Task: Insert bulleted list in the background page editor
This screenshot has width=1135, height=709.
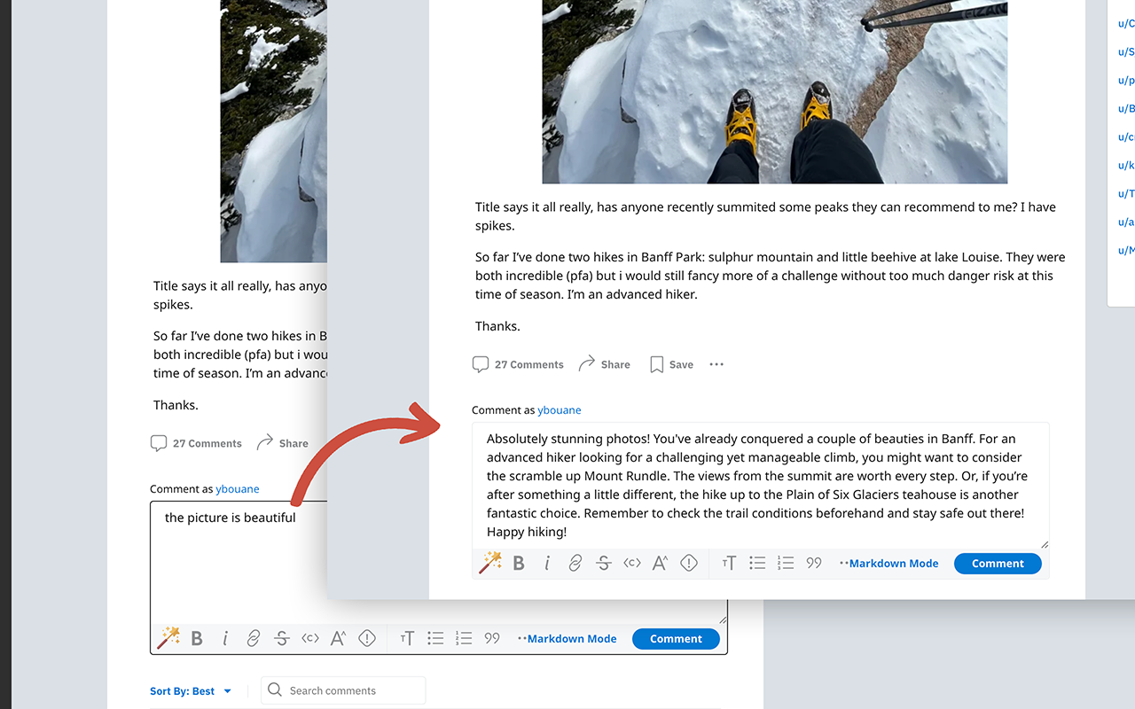Action: [435, 638]
